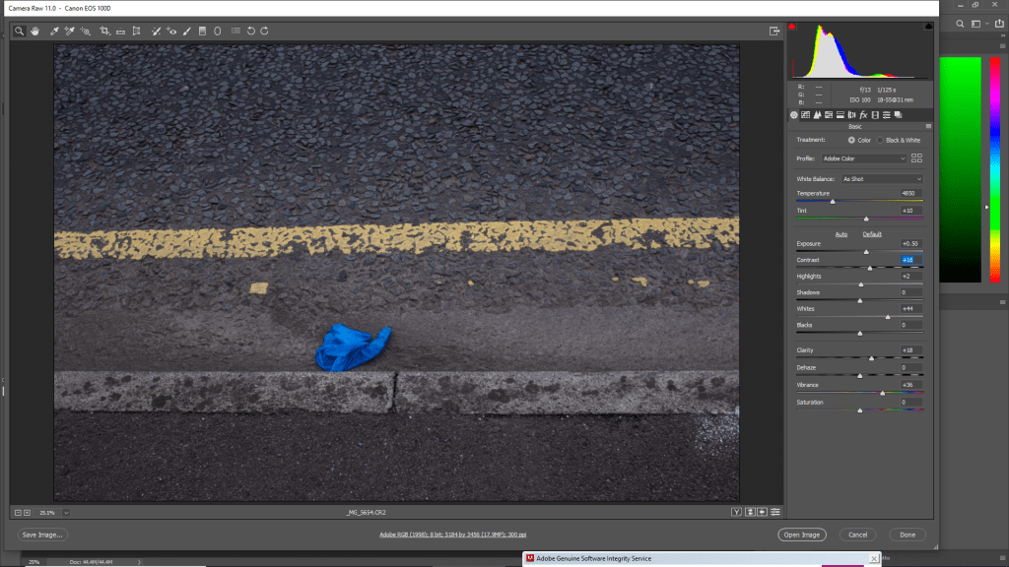Pick the Graduated Filter tool
This screenshot has width=1009, height=567.
[x=202, y=31]
